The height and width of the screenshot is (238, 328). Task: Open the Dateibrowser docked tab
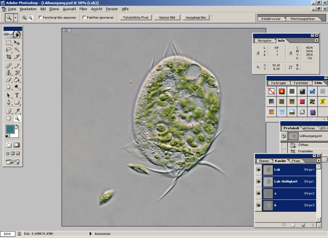pos(271,18)
